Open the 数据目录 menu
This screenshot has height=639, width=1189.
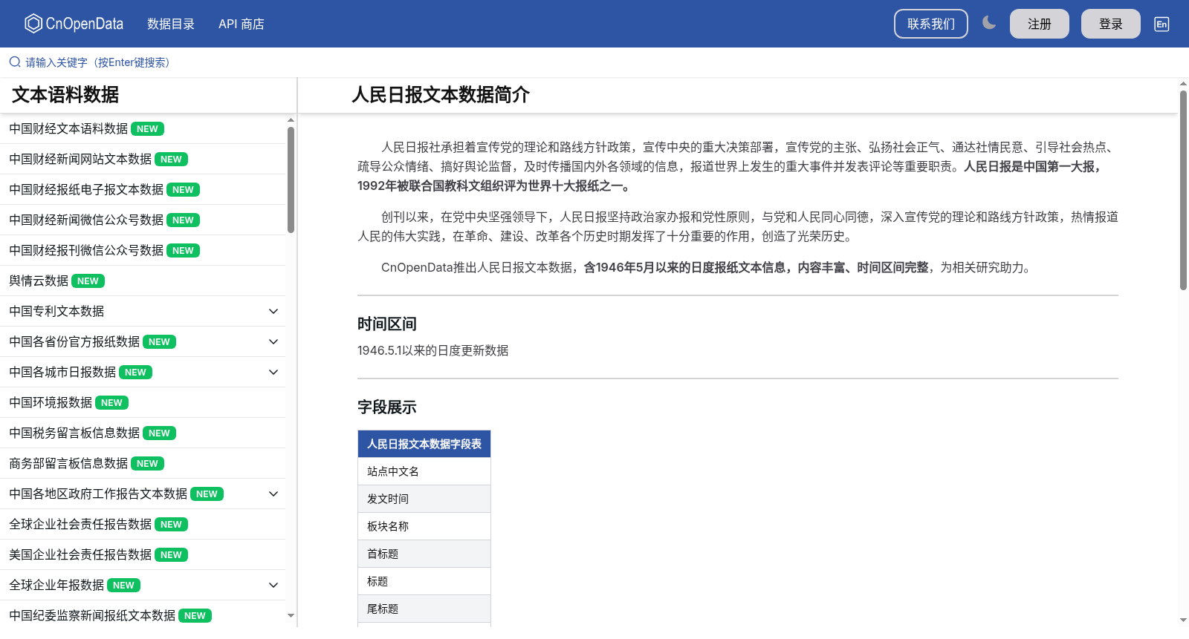[x=171, y=24]
